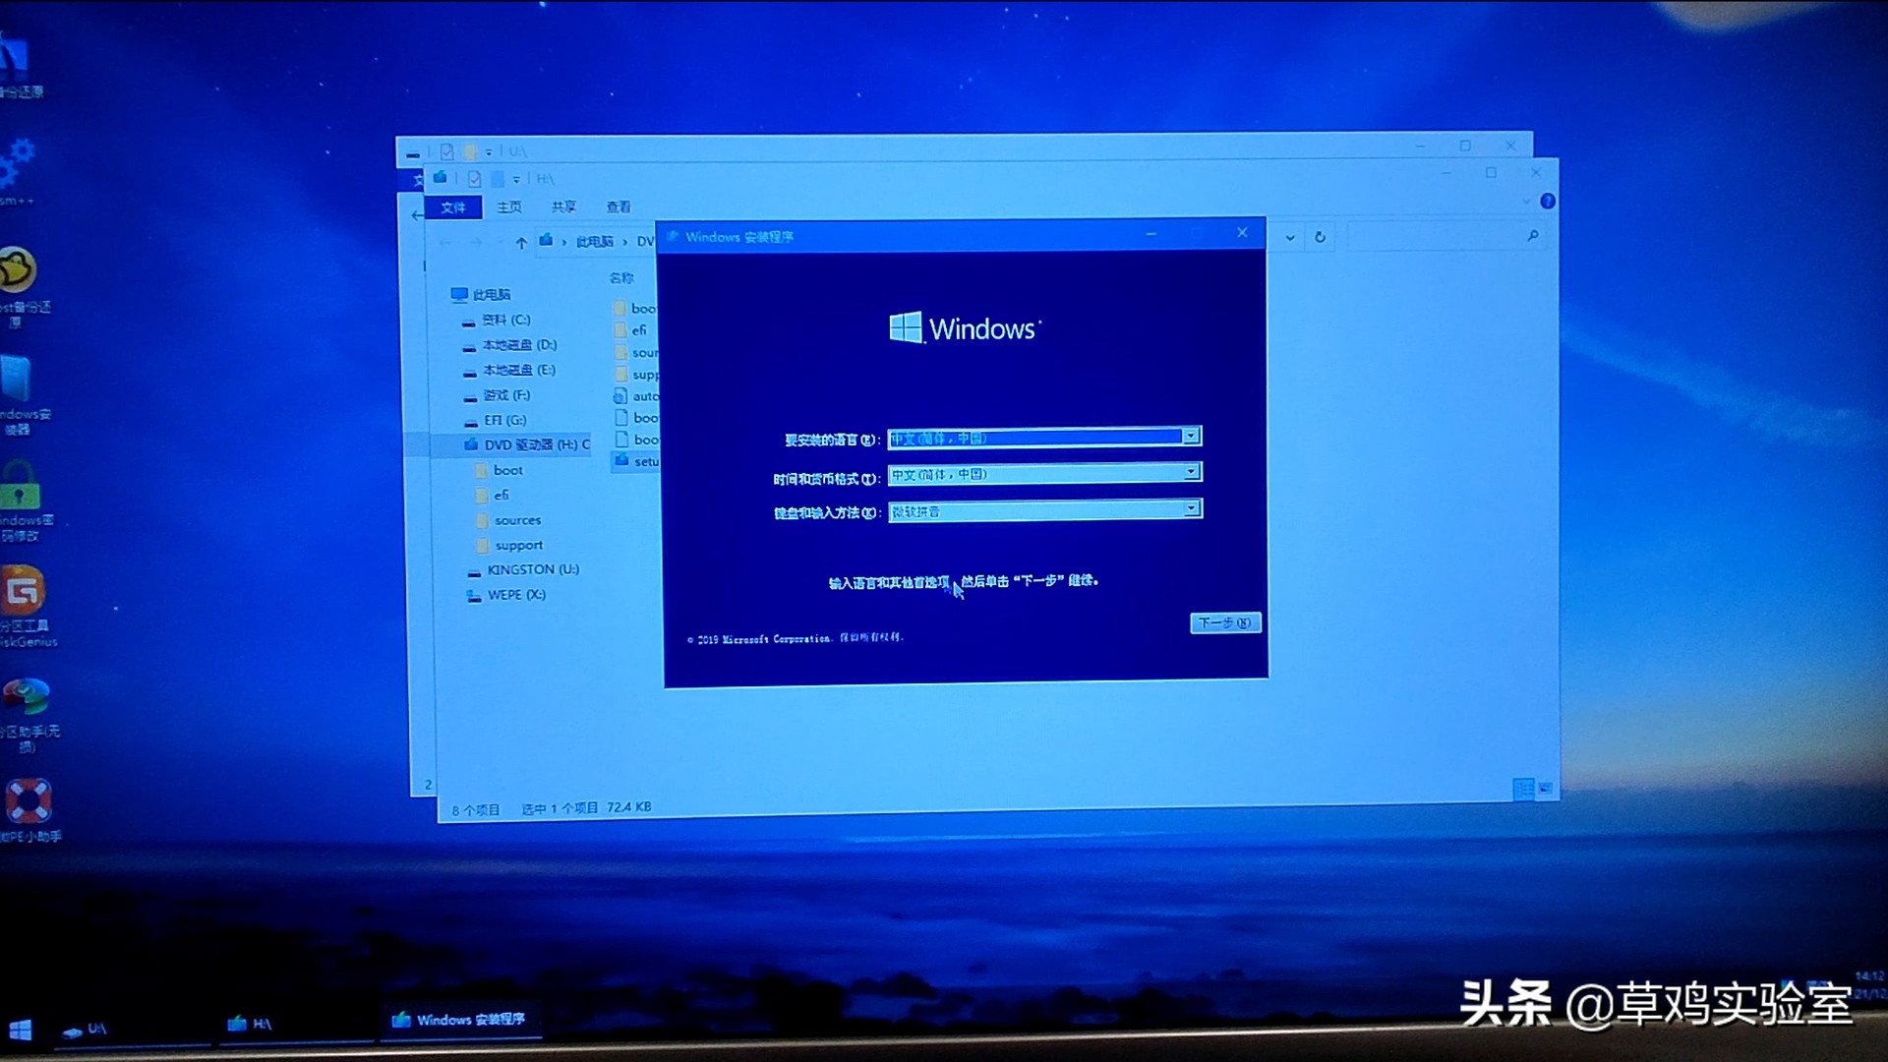
Task: Switch to the 查看 ribbon tab
Action: tap(617, 206)
